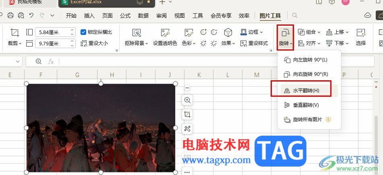The image size is (383, 175).
Task: Expand the Crop (裁剪) dropdown arrow
Action: (x=20, y=44)
